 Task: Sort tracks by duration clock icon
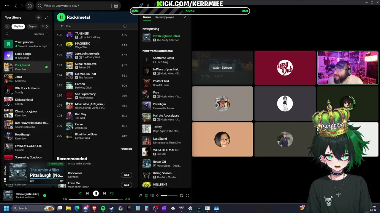click(125, 26)
